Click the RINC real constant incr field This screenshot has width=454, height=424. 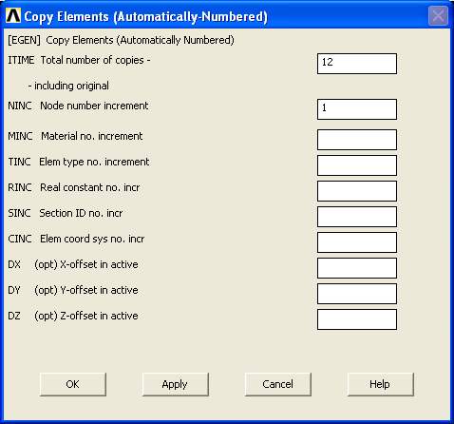[x=357, y=191]
